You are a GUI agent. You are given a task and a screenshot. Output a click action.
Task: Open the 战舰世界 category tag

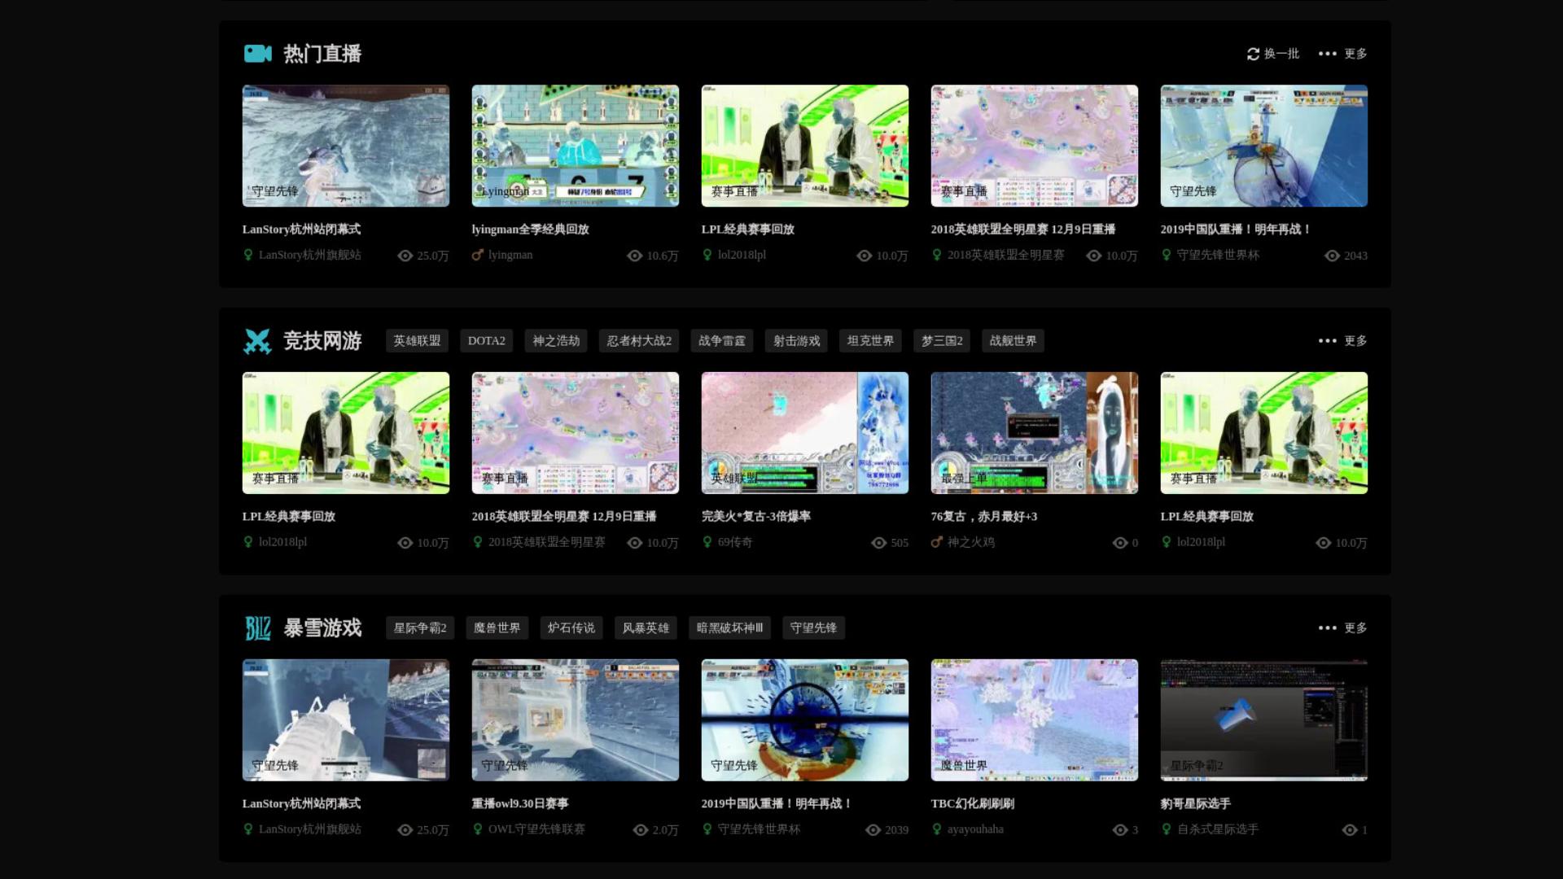1013,341
